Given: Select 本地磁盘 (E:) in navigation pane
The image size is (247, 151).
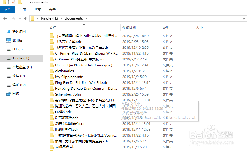Looking at the screenshot, I should (x=22, y=67).
